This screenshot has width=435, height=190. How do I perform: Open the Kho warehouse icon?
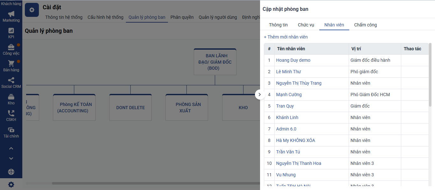tap(11, 97)
